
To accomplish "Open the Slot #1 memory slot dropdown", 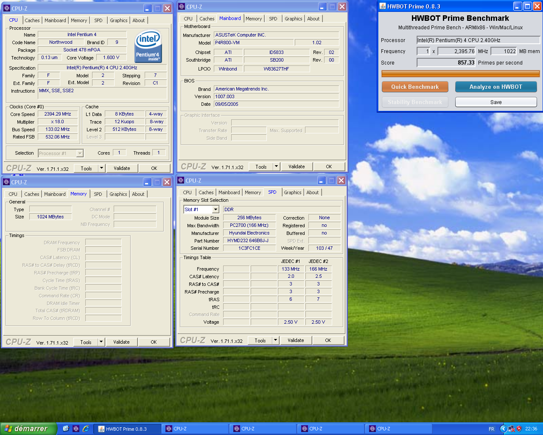I will point(216,209).
